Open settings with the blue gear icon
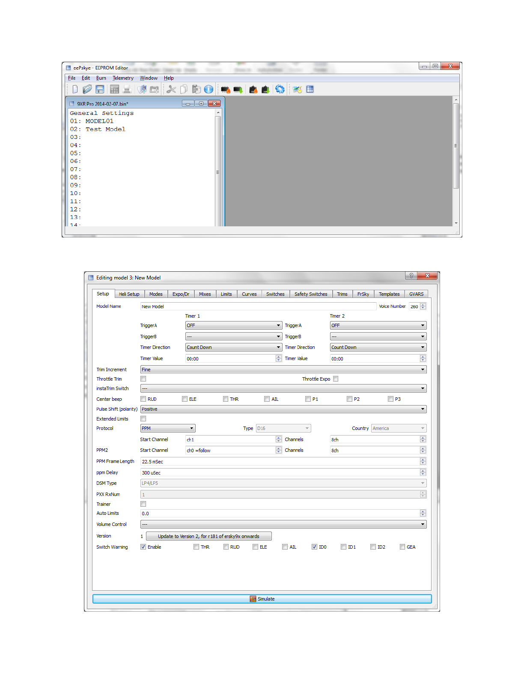The image size is (524, 679). [280, 89]
